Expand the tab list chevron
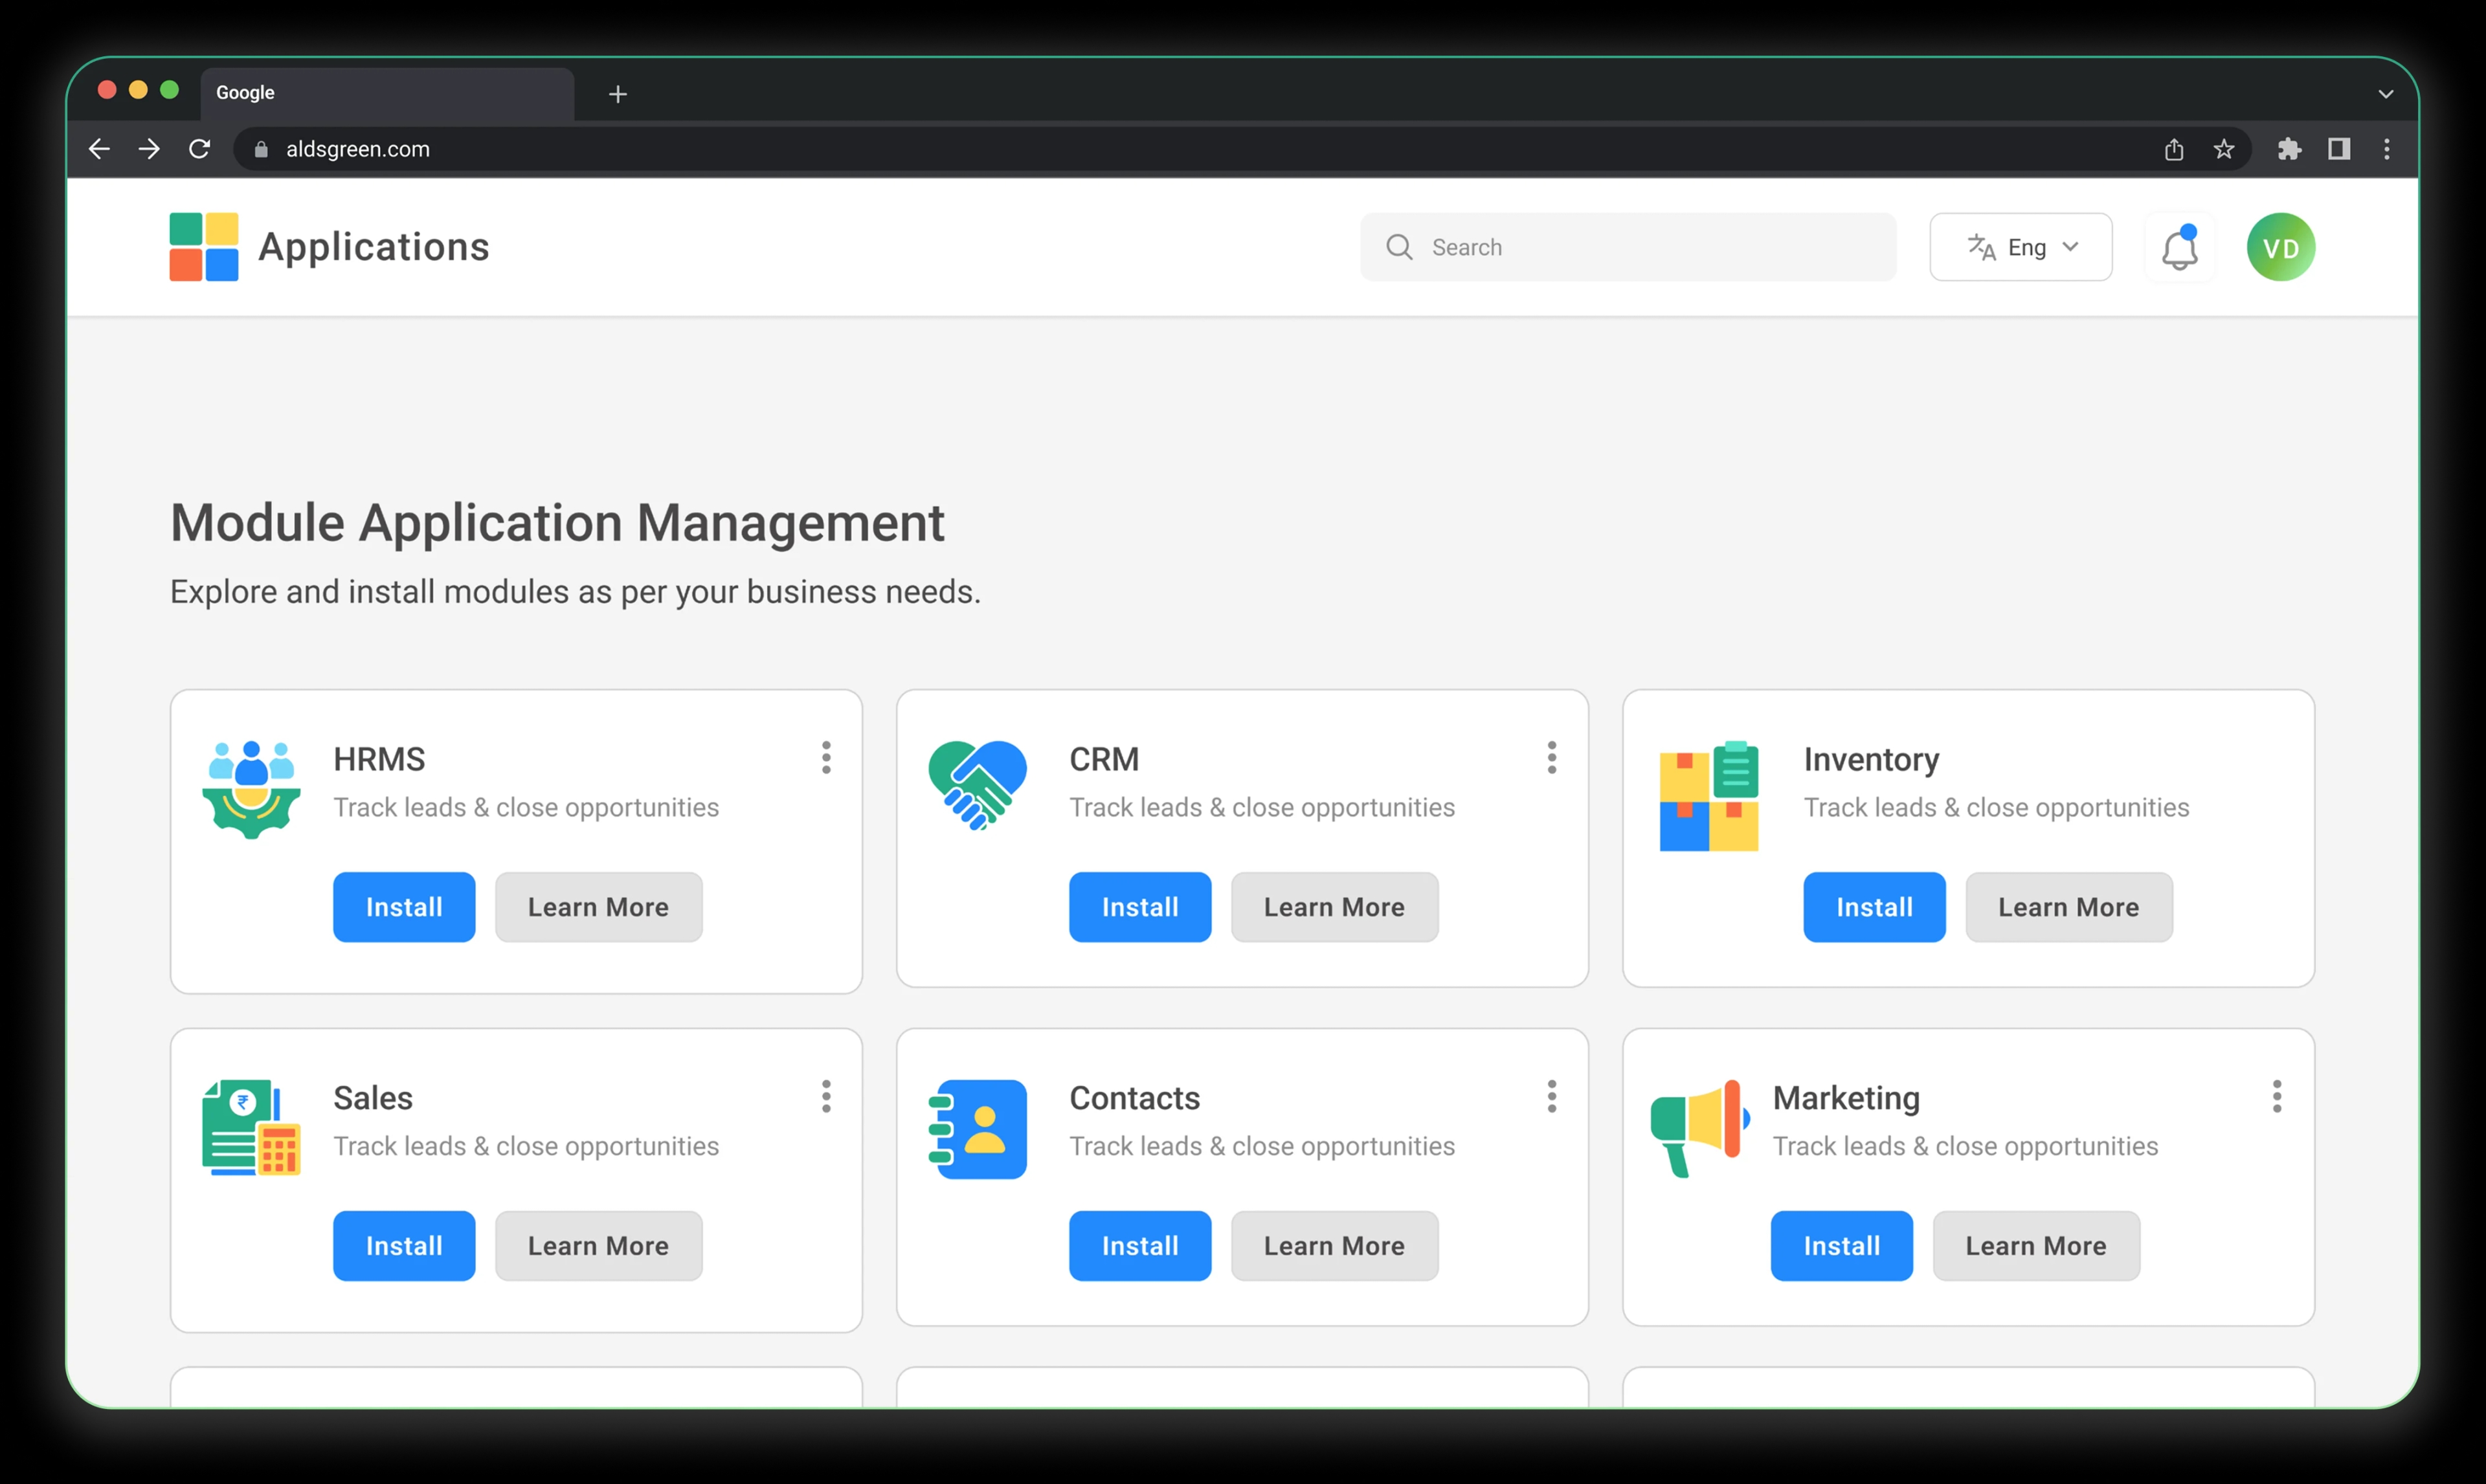Image resolution: width=2486 pixels, height=1484 pixels. pos(2385,93)
